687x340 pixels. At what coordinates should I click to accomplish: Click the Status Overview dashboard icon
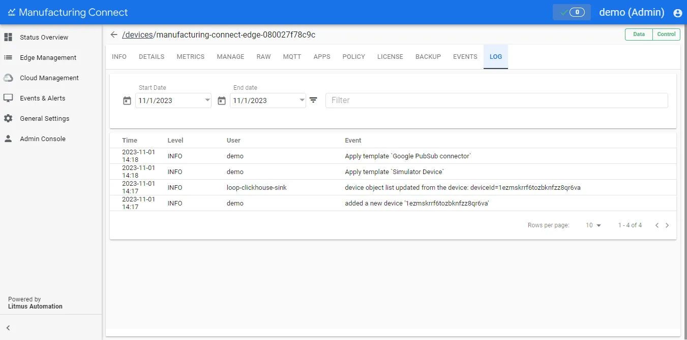point(8,37)
